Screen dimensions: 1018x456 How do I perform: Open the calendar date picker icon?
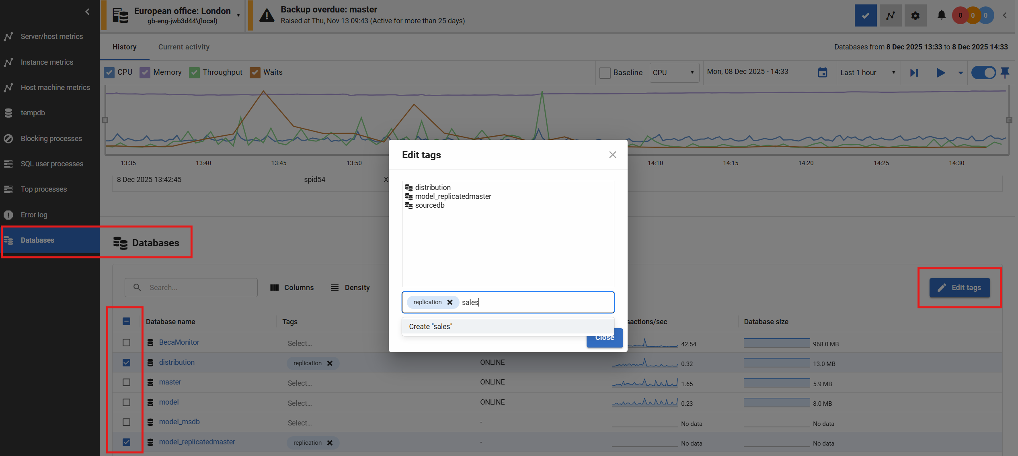point(822,72)
